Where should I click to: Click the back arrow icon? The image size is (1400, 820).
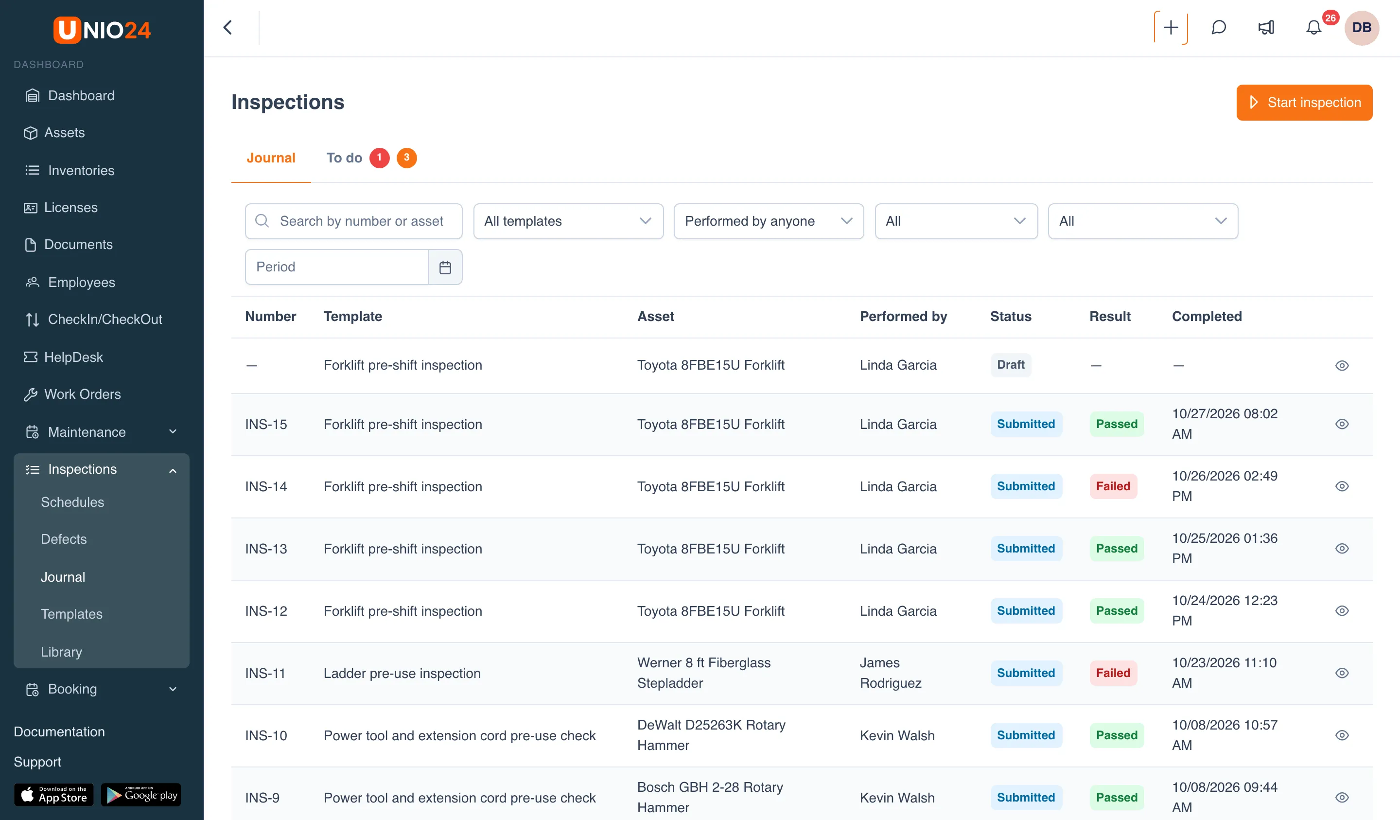(x=228, y=27)
